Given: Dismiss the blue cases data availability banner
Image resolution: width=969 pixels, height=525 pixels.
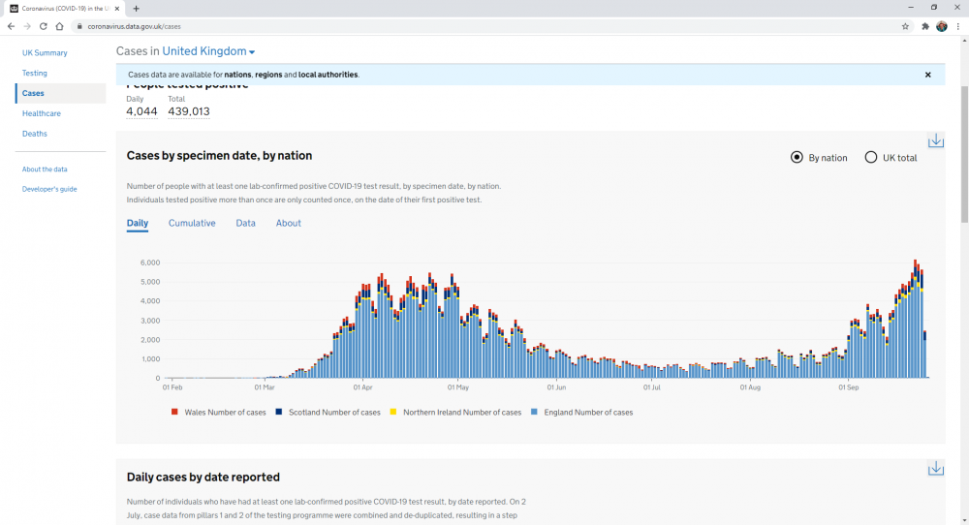Looking at the screenshot, I should 927,75.
